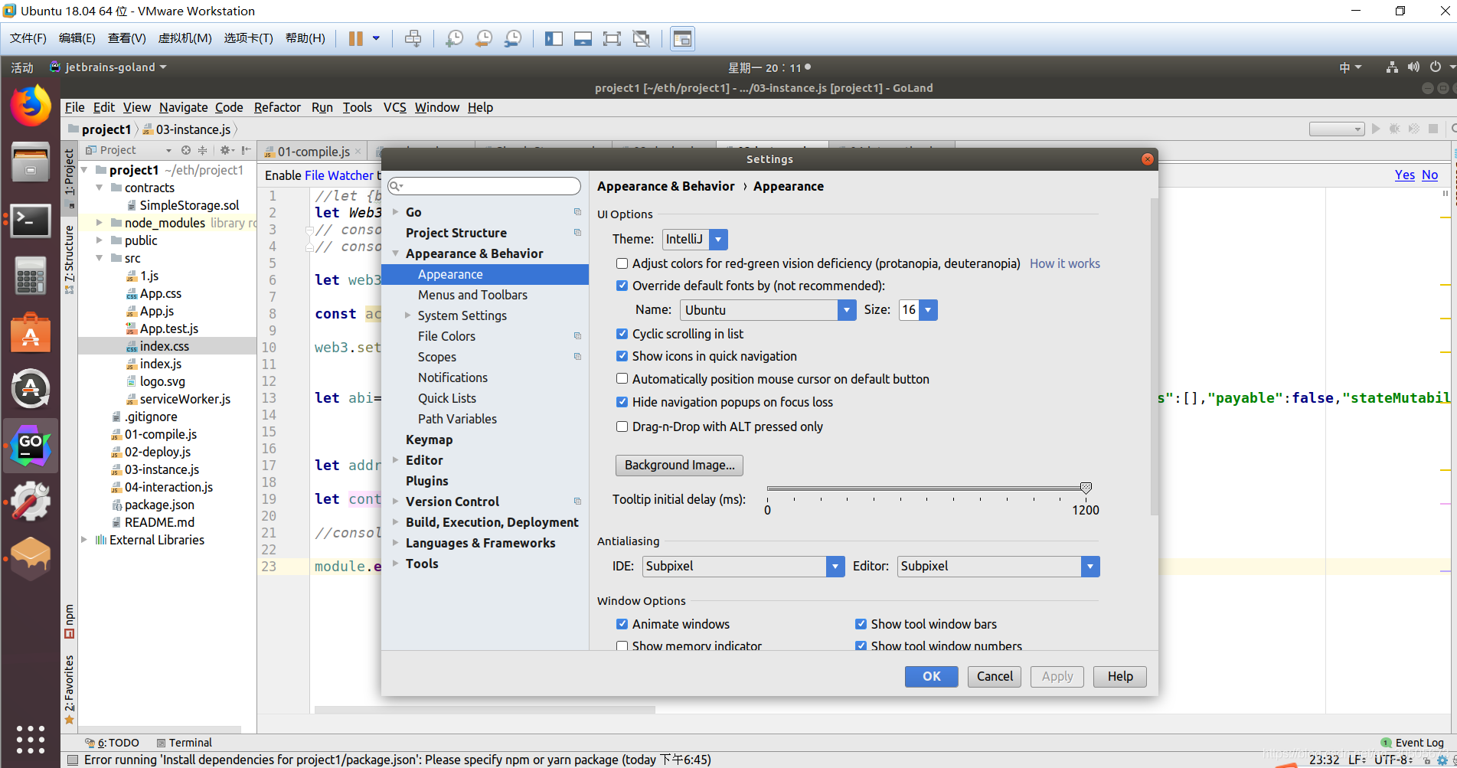Click the Ubuntu network icon

[x=1392, y=67]
